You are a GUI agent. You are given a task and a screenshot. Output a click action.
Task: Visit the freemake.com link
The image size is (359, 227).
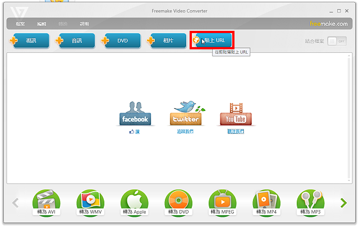pyautogui.click(x=329, y=24)
